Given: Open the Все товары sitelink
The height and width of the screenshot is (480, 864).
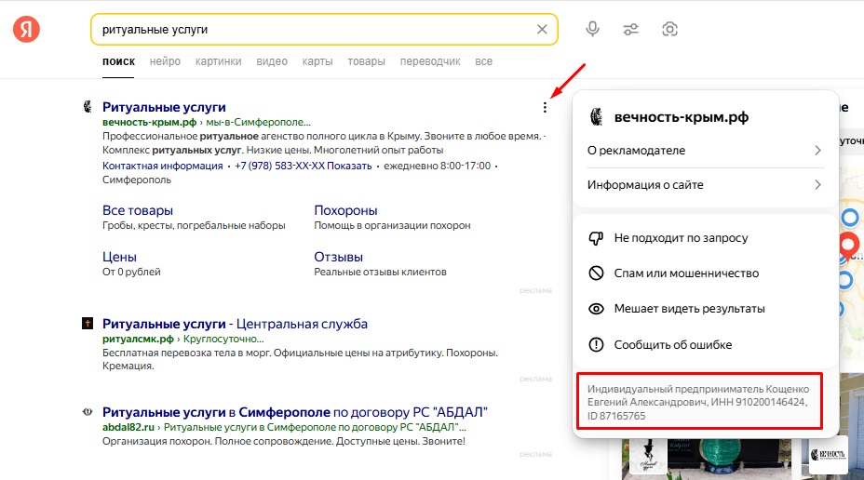Looking at the screenshot, I should point(137,210).
